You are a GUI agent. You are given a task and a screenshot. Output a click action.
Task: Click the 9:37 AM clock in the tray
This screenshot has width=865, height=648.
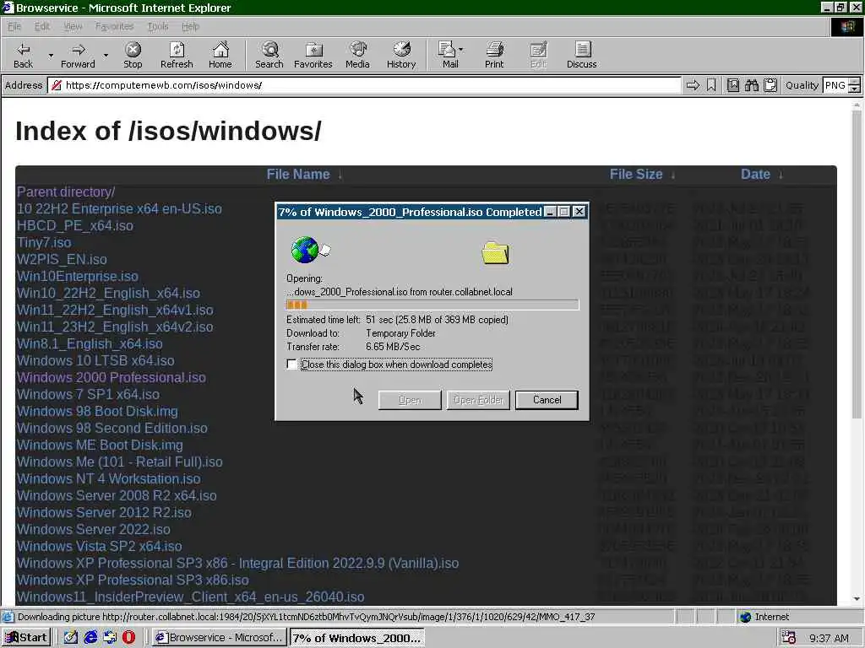coord(829,638)
